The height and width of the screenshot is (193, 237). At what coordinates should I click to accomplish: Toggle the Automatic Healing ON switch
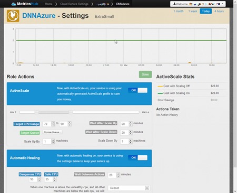[x=138, y=158]
